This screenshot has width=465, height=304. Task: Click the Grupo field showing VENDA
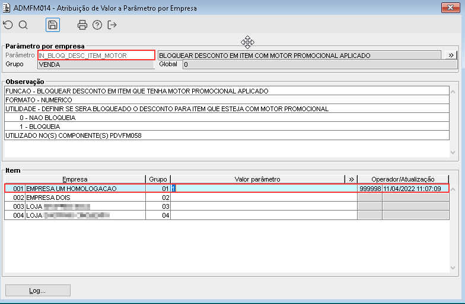pyautogui.click(x=96, y=64)
